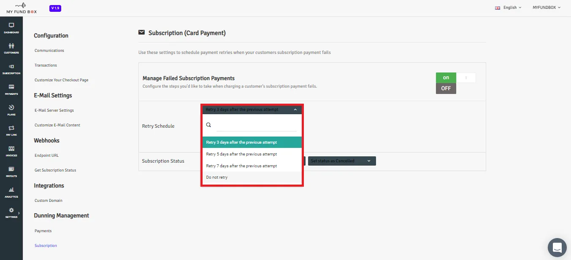Open Payouts from the sidebar

click(11, 172)
